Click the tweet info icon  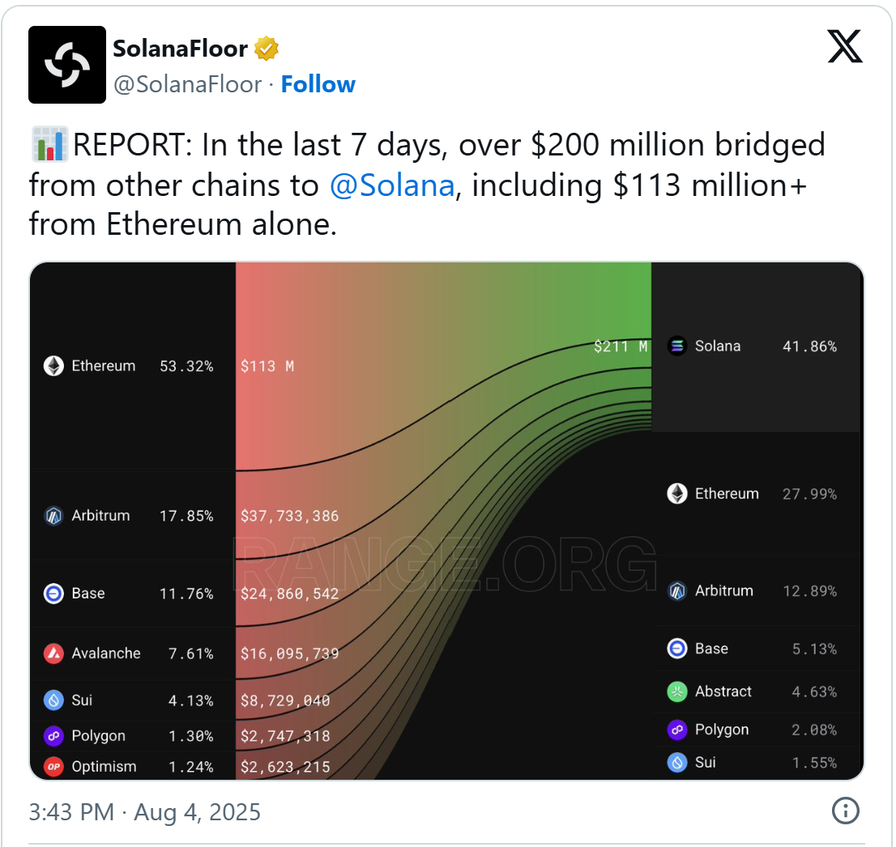click(845, 811)
